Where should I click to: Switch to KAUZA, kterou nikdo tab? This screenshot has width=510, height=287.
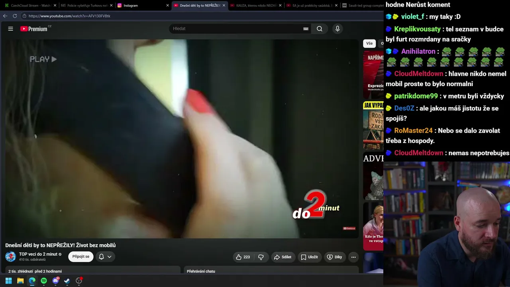[256, 6]
